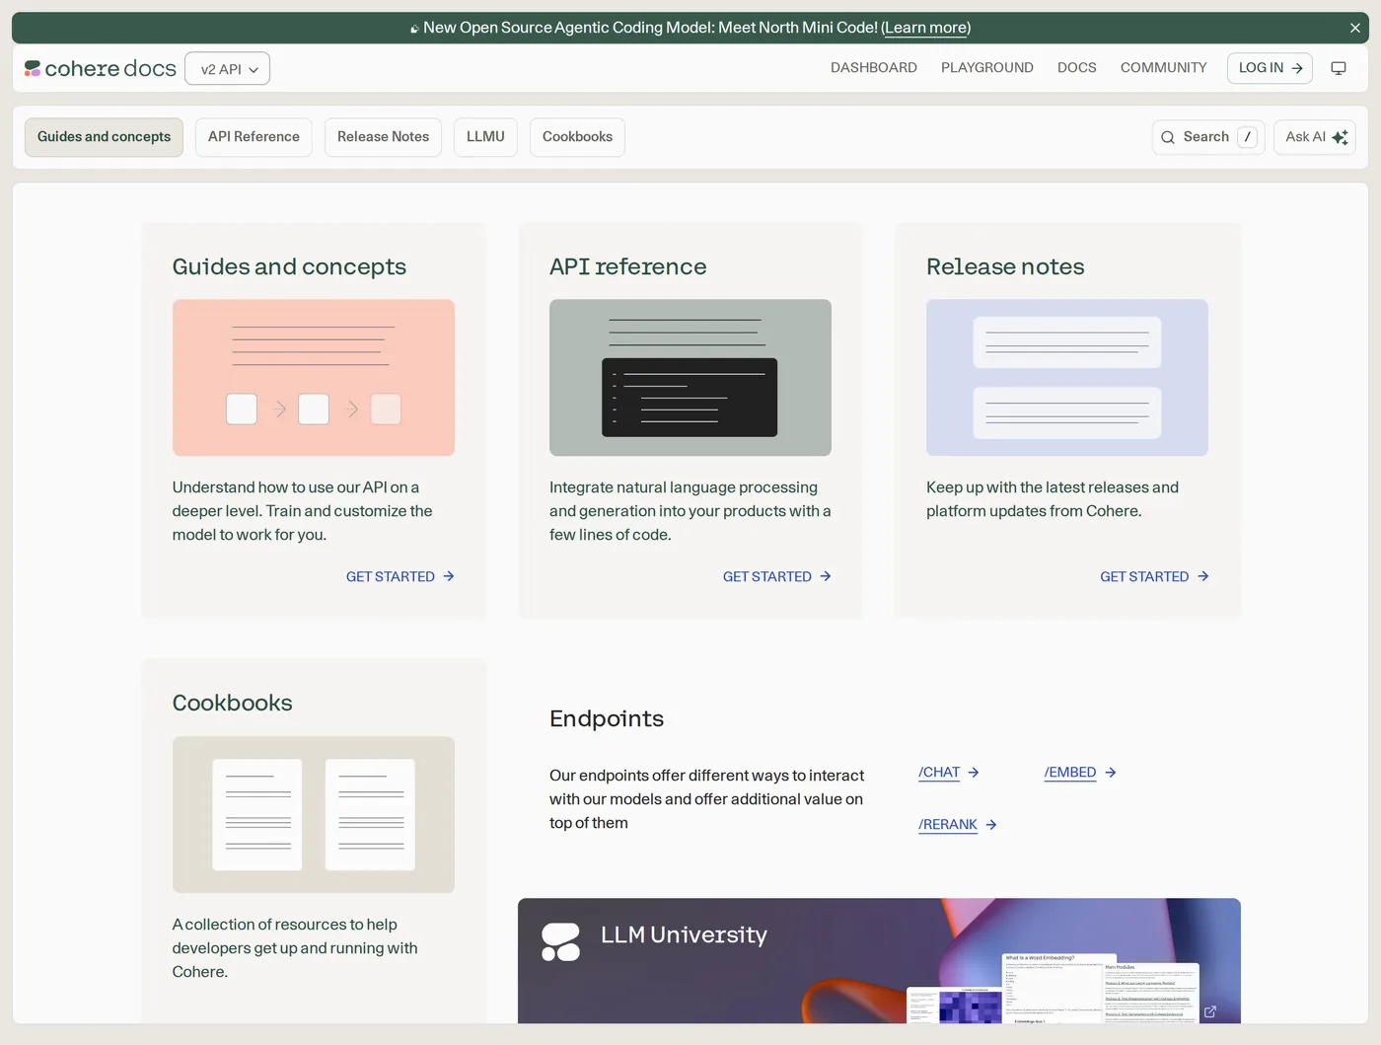This screenshot has width=1381, height=1045.
Task: Open the Guides and concepts card illustration
Action: click(314, 378)
